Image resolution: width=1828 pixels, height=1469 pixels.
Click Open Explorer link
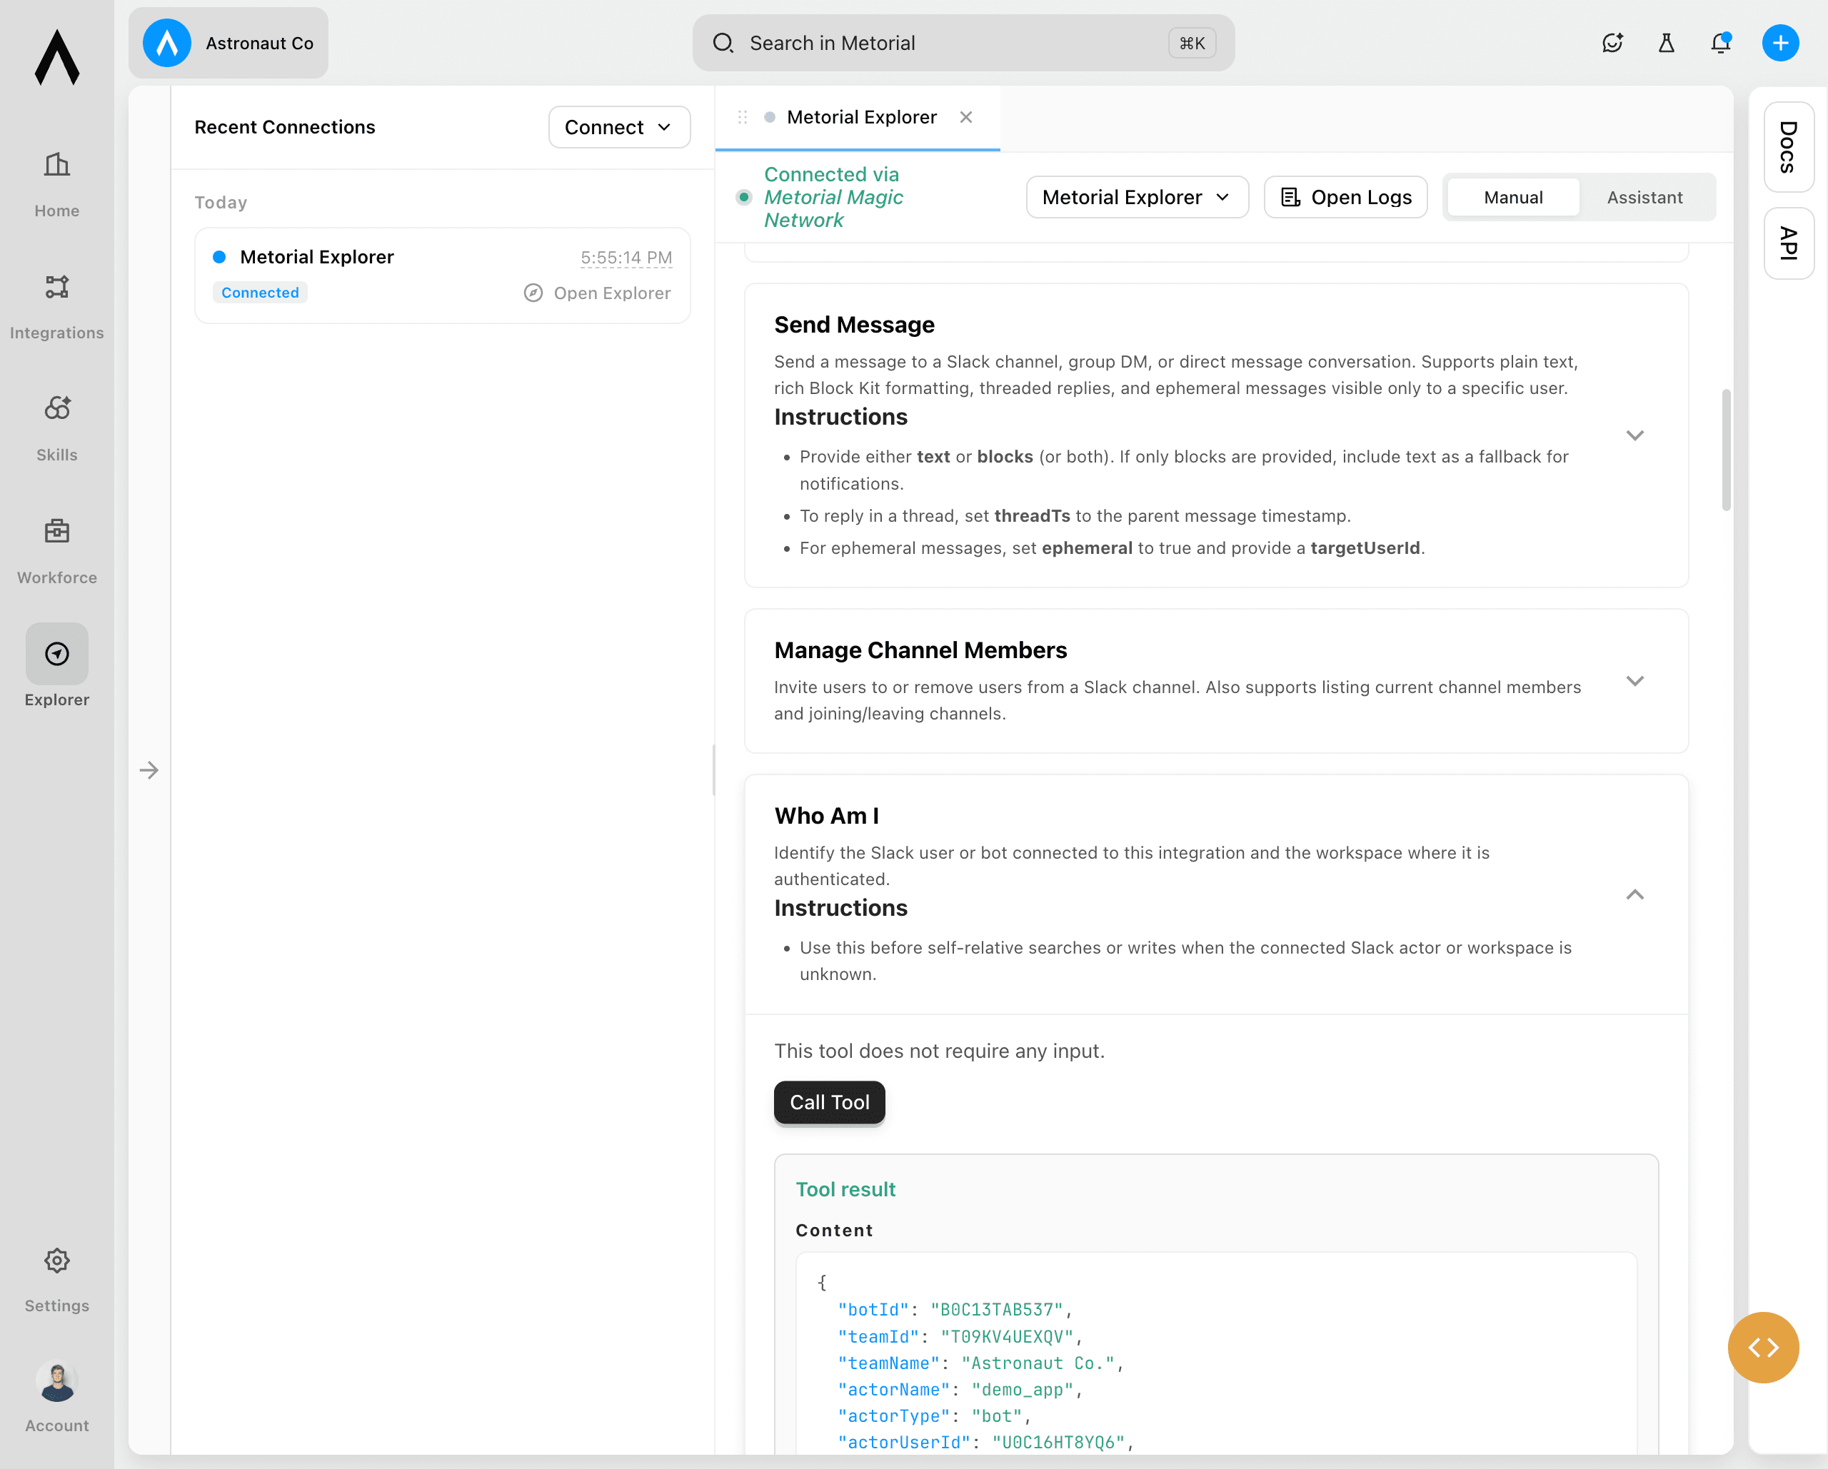tap(598, 293)
